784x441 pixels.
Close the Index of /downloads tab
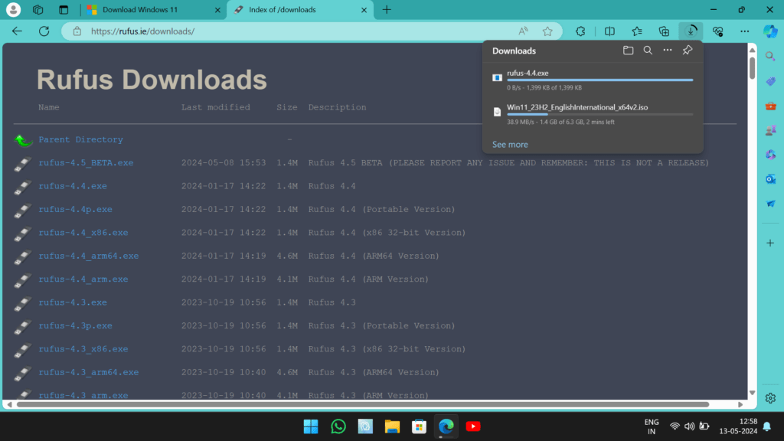tap(364, 9)
